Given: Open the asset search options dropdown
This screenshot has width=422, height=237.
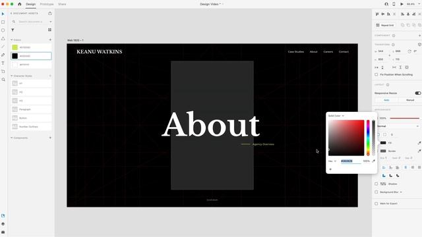Looking at the screenshot, I should click(50, 22).
